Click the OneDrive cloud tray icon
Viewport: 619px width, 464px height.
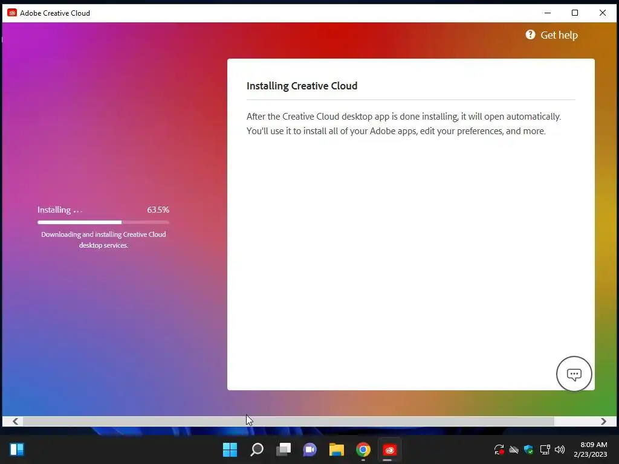(x=514, y=449)
